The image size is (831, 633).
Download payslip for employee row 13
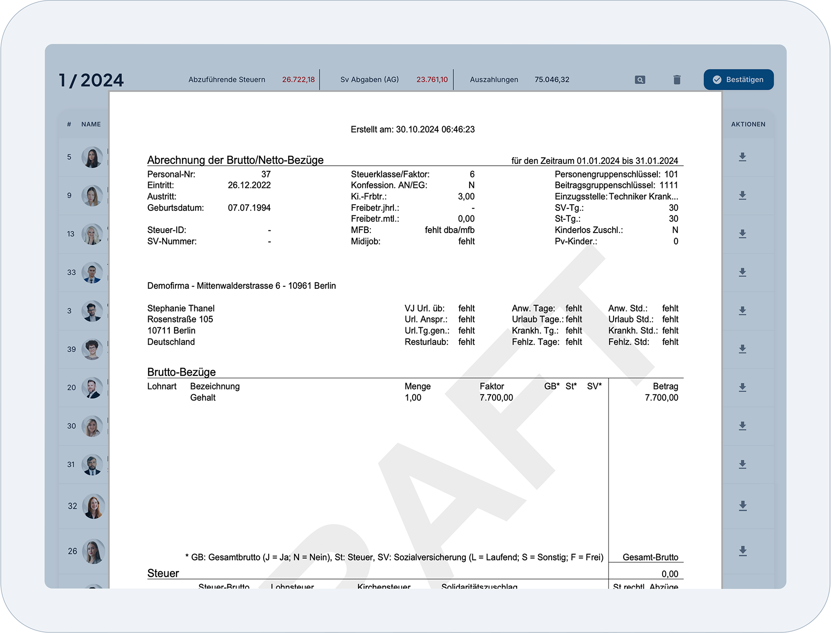point(742,234)
